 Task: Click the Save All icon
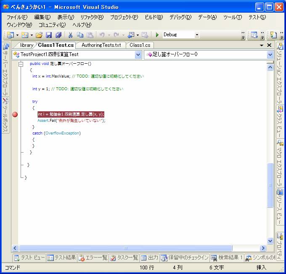(x=58, y=35)
